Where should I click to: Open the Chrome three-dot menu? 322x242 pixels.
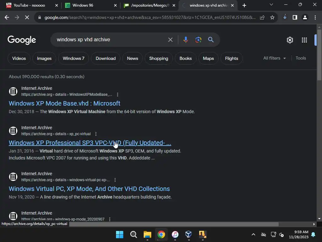pyautogui.click(x=315, y=18)
